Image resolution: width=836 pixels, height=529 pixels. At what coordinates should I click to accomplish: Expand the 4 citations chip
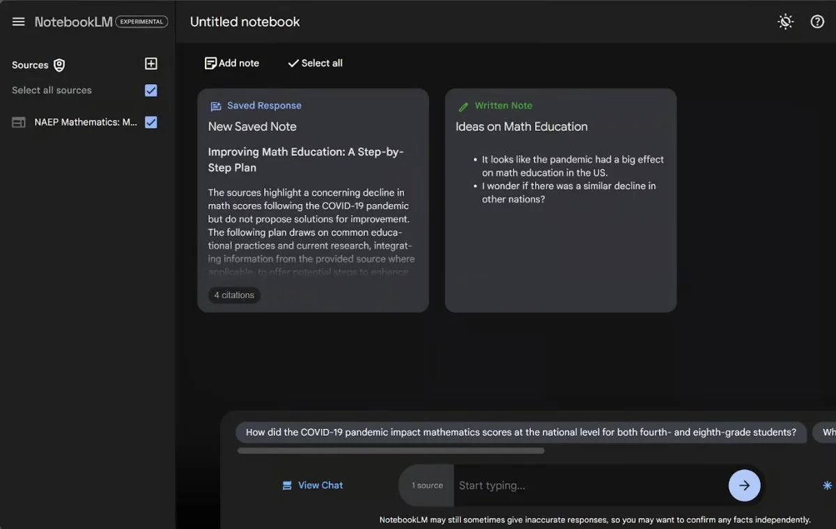(x=234, y=295)
